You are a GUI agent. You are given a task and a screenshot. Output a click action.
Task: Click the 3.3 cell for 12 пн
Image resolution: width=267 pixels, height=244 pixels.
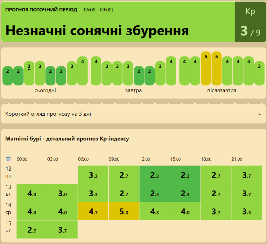point(93,175)
